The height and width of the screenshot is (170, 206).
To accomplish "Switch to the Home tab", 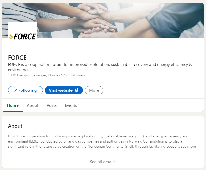I will click(x=13, y=105).
